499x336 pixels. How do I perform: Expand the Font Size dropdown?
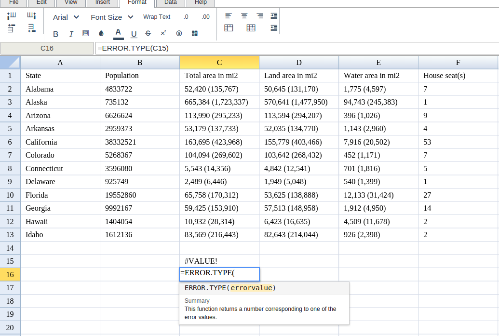112,17
